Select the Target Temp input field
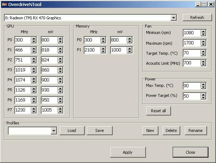 (x=191, y=53)
